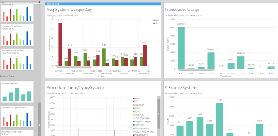278x136 pixels.
Task: Open the # Procedures/Type/Referral thumbnail
Action: (x=17, y=116)
